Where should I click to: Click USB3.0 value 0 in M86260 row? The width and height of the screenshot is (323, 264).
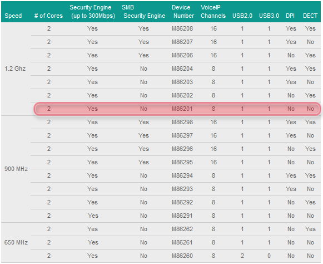pyautogui.click(x=269, y=256)
